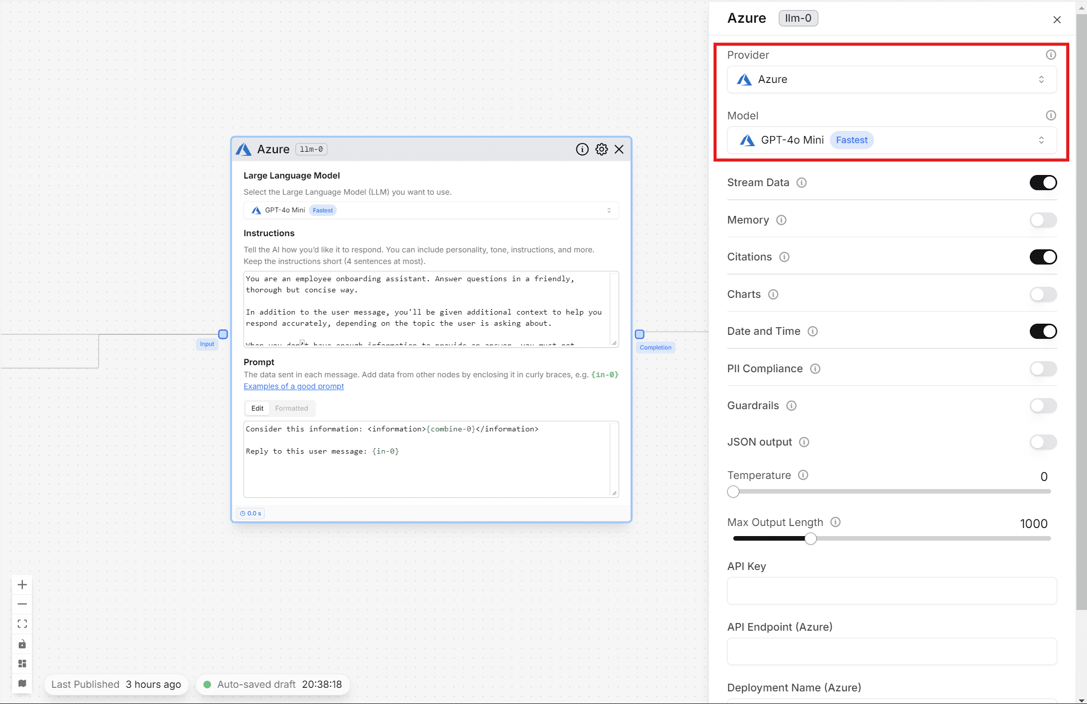Turn off the Citations toggle
1087x704 pixels.
(x=1043, y=257)
